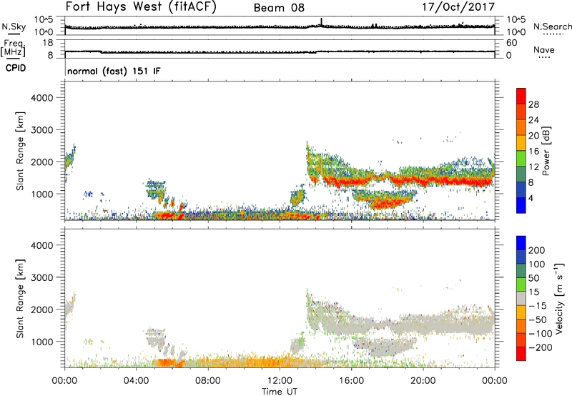Click power panel 'Slant Range [km]' label
The width and height of the screenshot is (572, 396).
(20, 151)
